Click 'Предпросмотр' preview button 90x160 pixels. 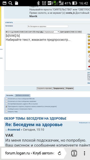(59, 88)
